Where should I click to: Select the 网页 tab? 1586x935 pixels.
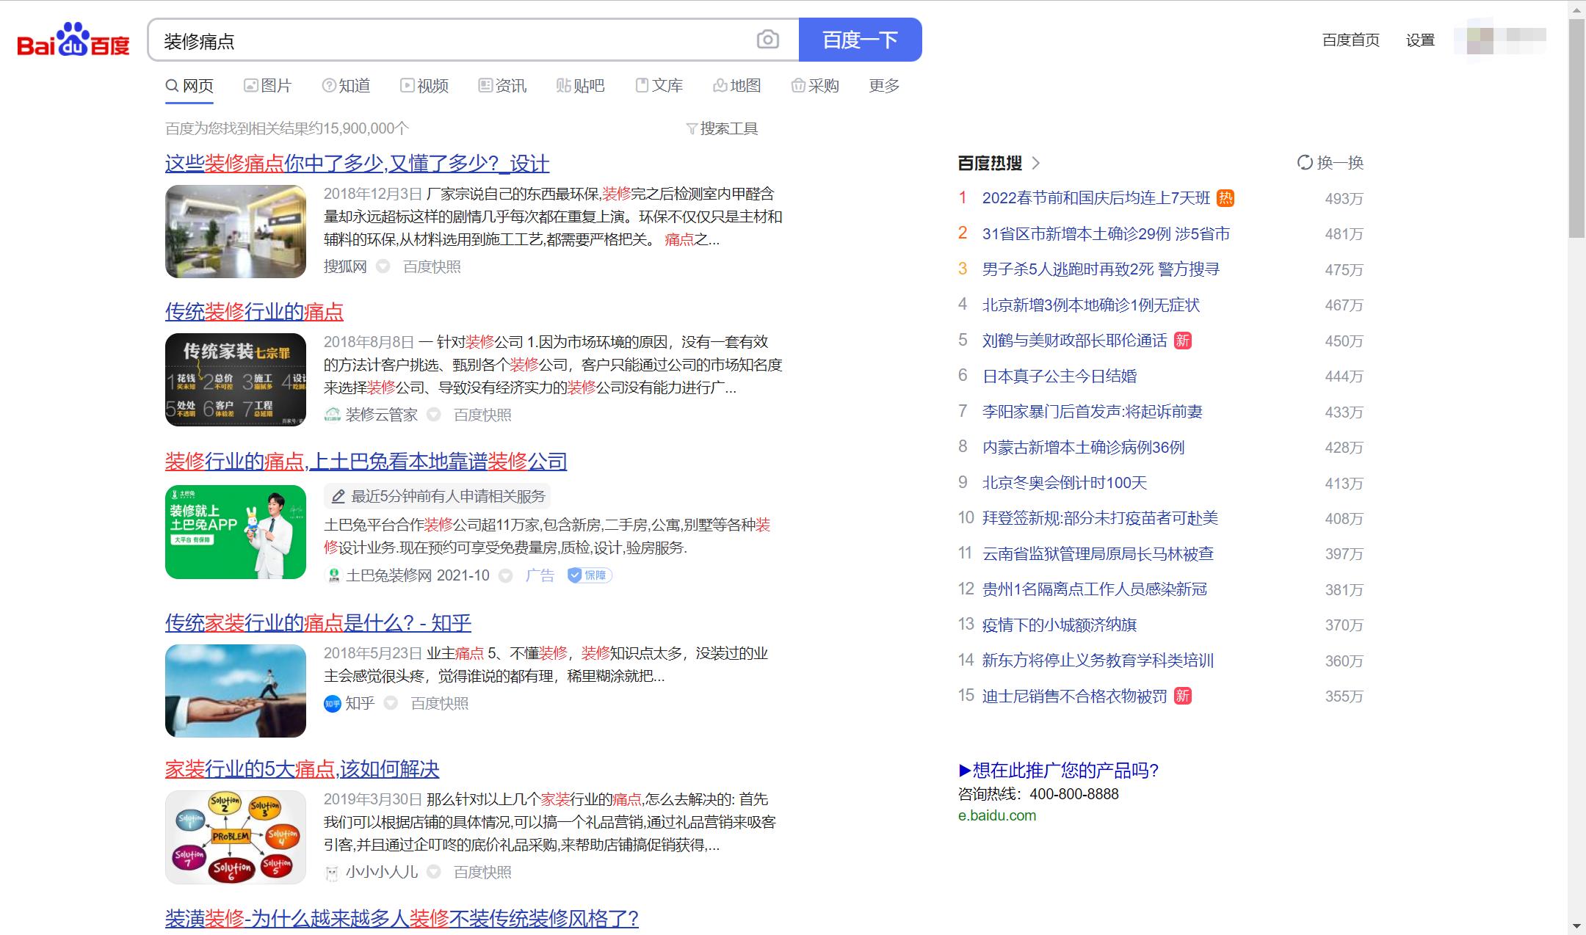tap(189, 86)
